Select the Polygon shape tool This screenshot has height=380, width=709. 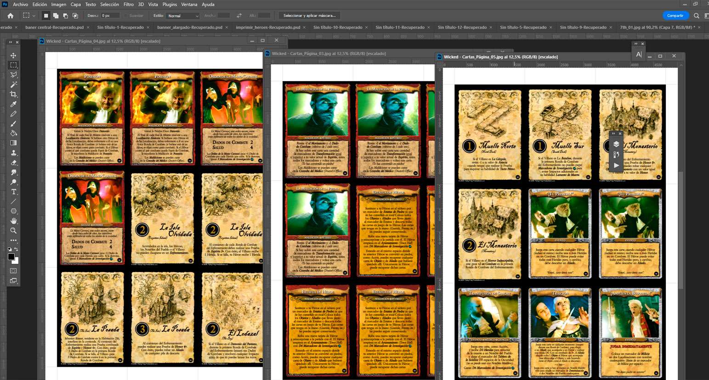(13, 211)
